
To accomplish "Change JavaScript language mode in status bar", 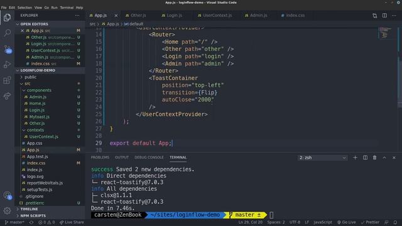I will tap(322, 222).
